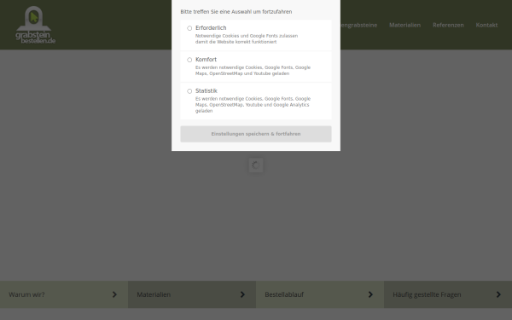Click 'Bitte treffen Sie eine Auswahl' heading text
This screenshot has height=320, width=512.
tap(236, 12)
